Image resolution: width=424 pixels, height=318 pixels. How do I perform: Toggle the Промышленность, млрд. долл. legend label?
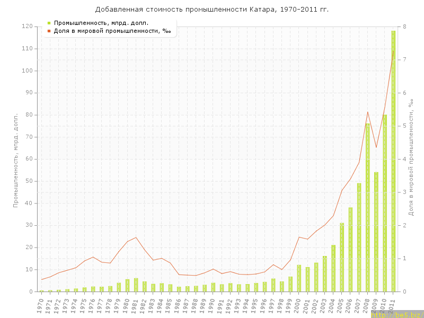(101, 23)
